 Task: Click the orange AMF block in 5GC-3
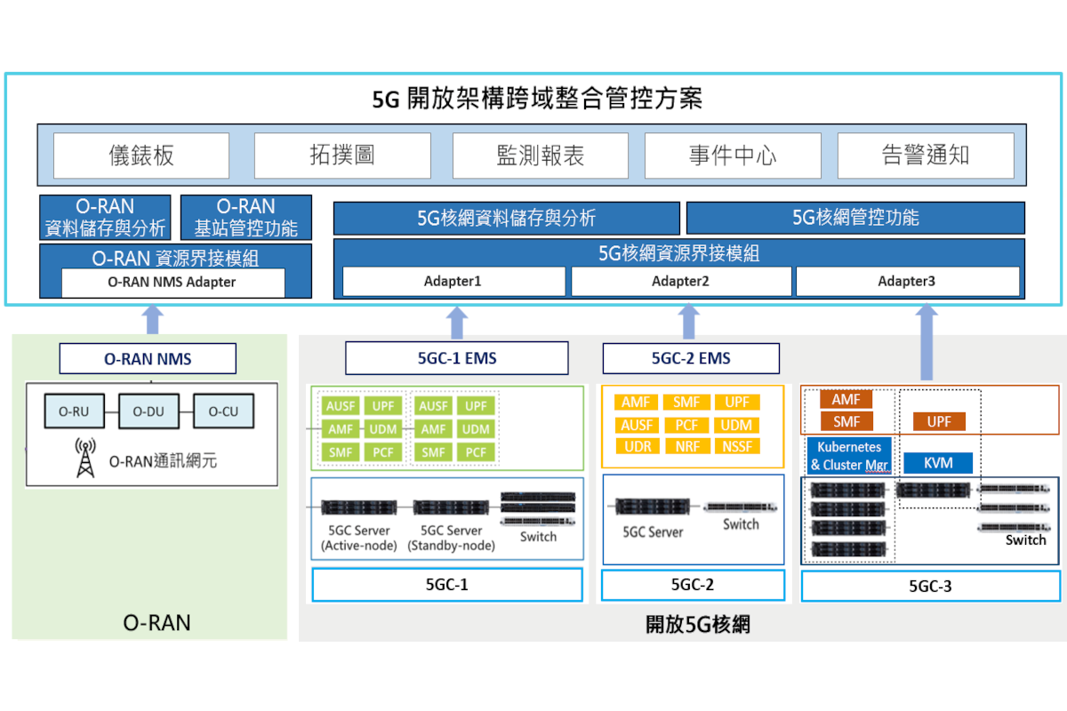[x=846, y=400]
